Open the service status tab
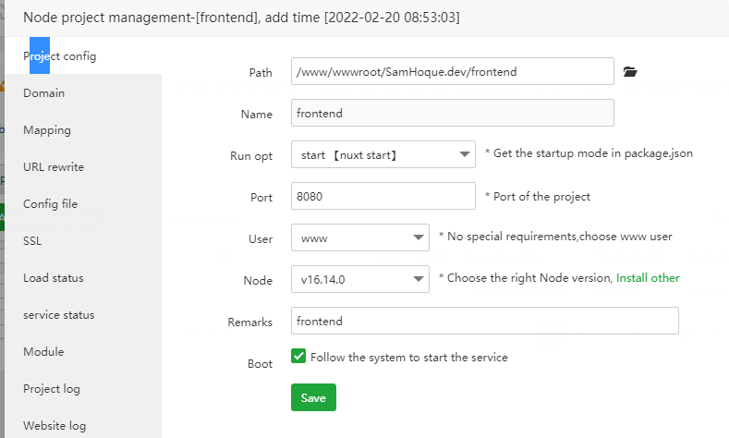The image size is (729, 438). [x=58, y=315]
